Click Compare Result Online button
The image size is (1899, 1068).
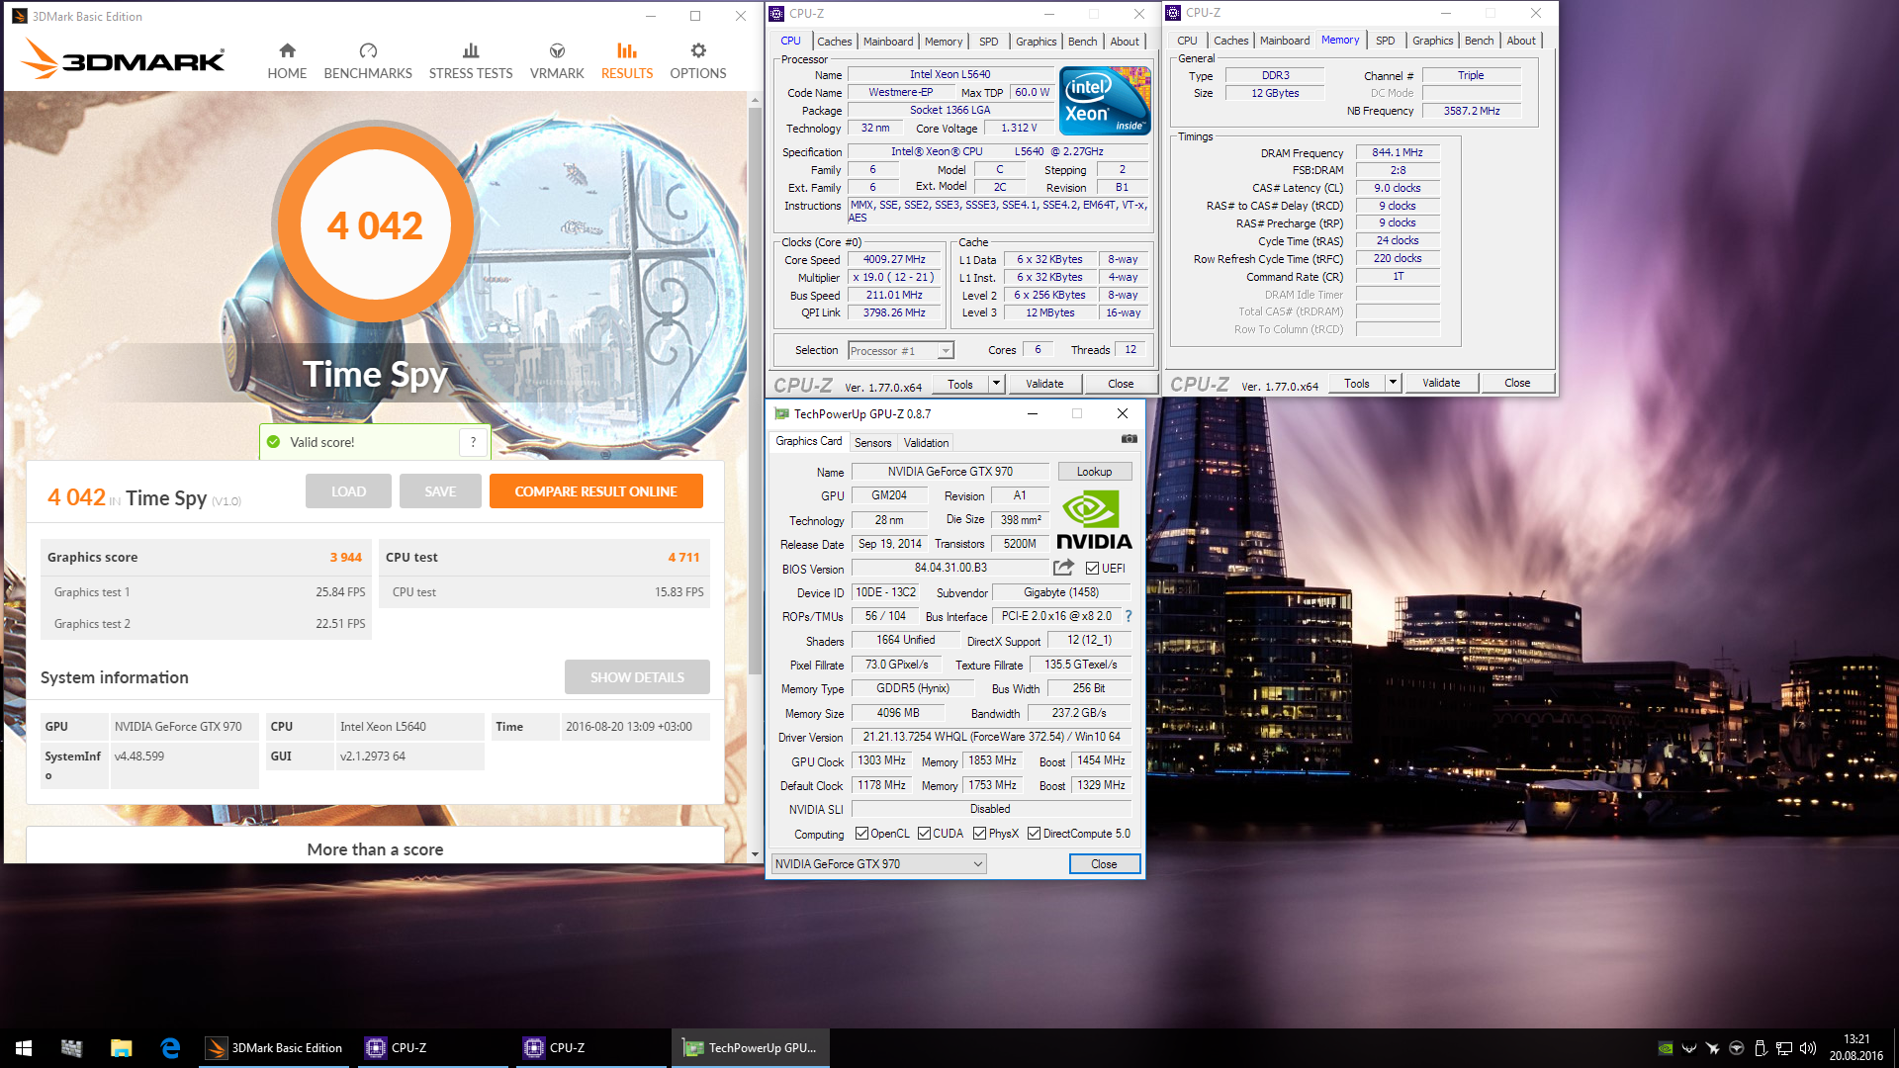click(x=596, y=491)
